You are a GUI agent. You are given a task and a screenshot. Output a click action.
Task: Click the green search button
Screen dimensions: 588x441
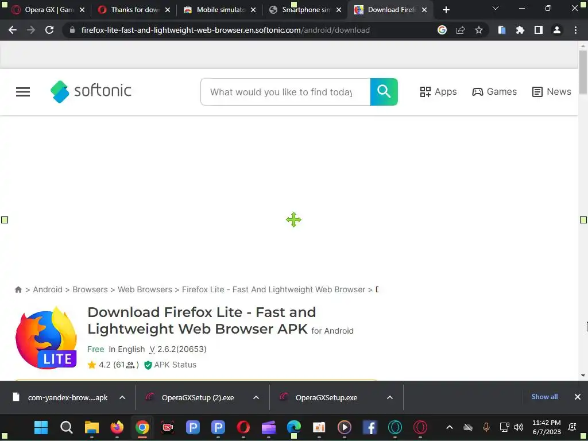384,92
